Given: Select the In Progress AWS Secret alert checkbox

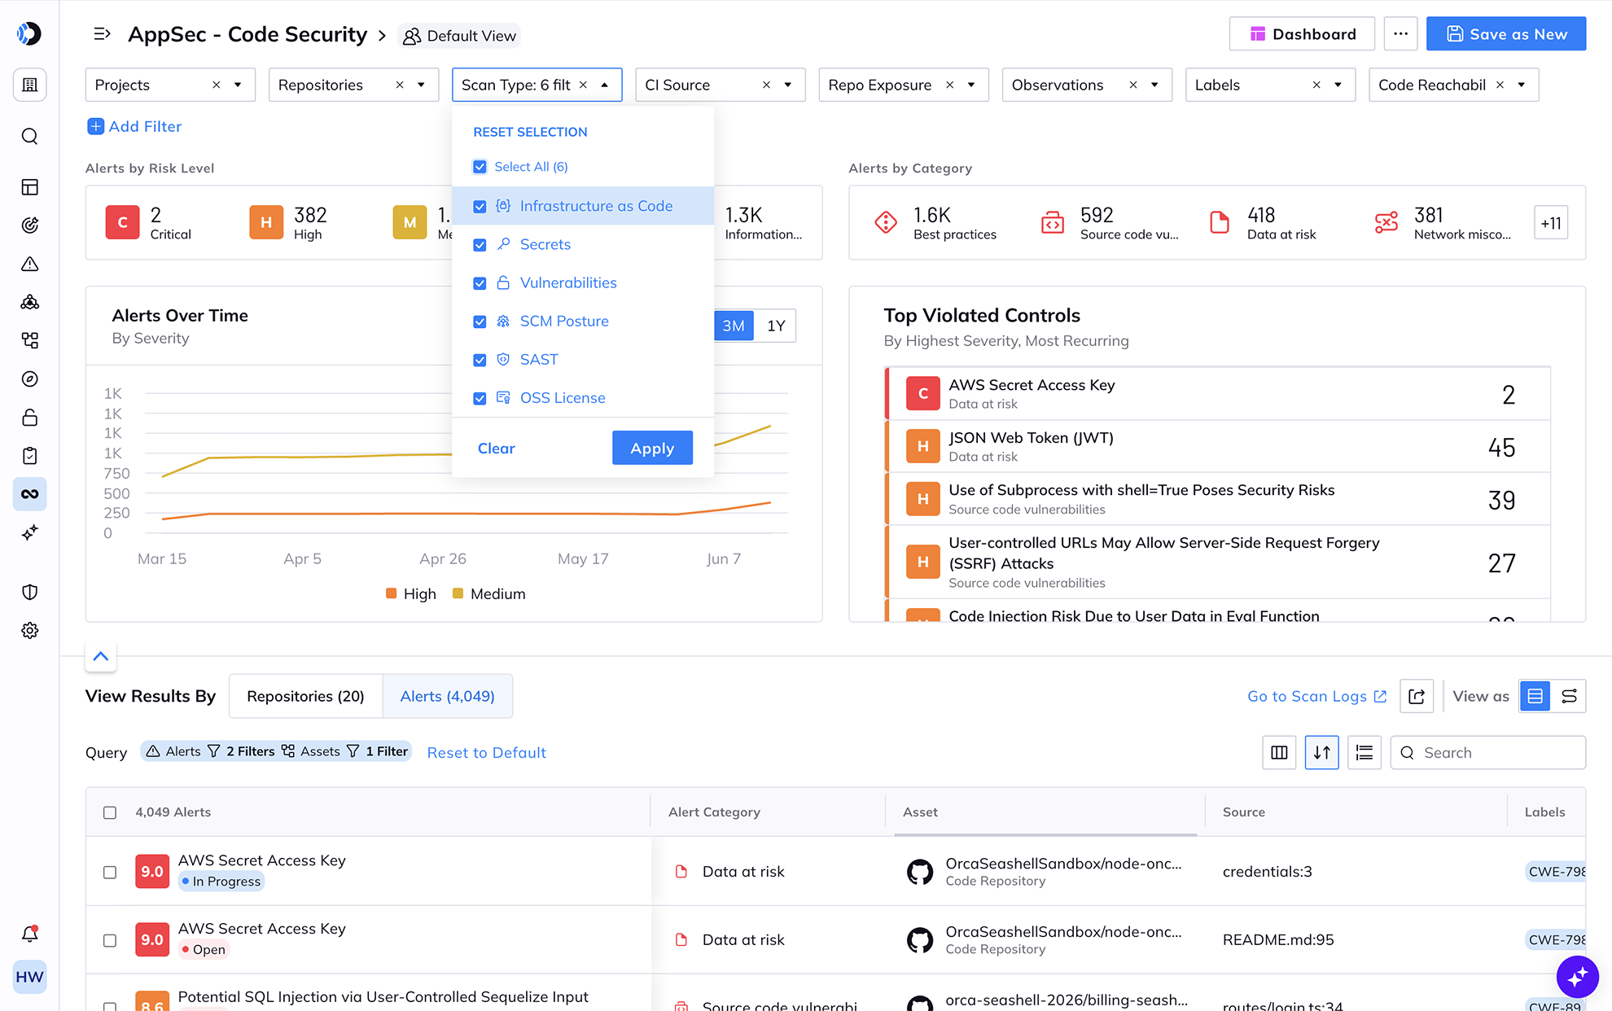Looking at the screenshot, I should [x=110, y=872].
